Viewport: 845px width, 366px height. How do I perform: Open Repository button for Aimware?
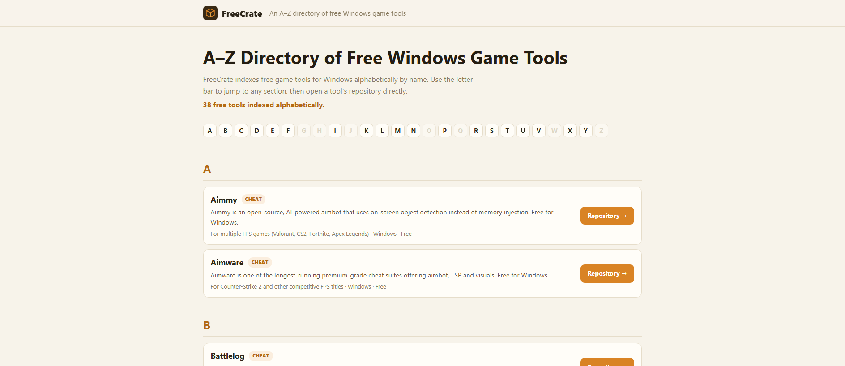tap(607, 273)
